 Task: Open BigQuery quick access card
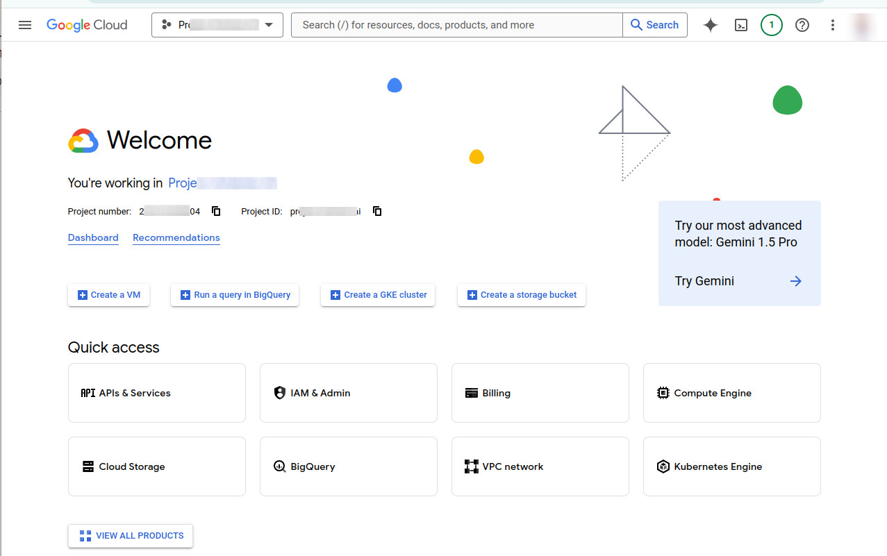(x=349, y=466)
